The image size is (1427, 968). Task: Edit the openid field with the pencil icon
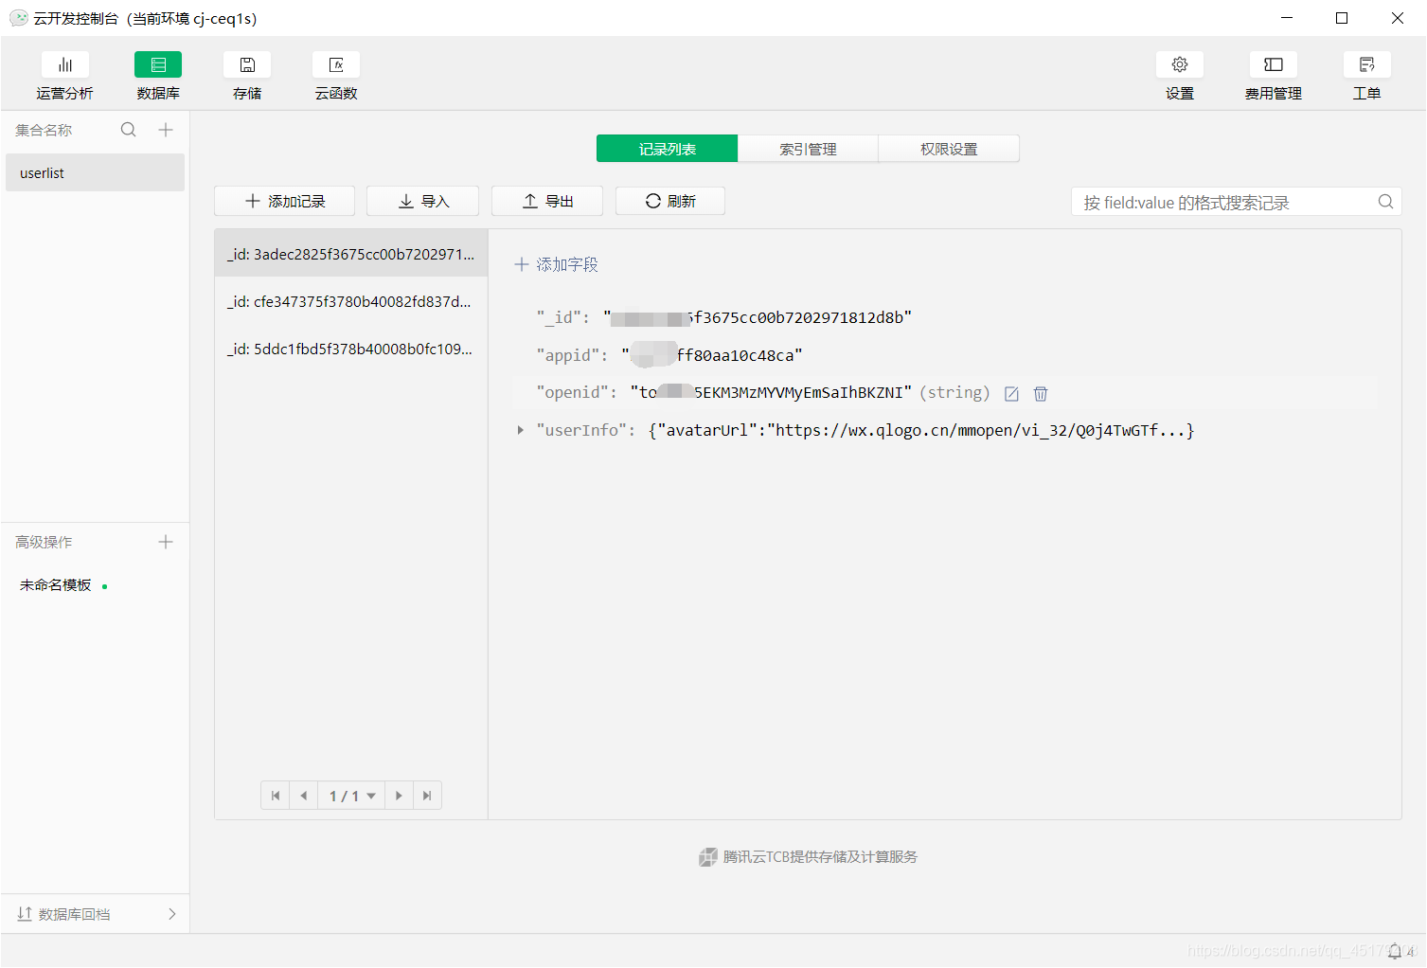point(1011,393)
